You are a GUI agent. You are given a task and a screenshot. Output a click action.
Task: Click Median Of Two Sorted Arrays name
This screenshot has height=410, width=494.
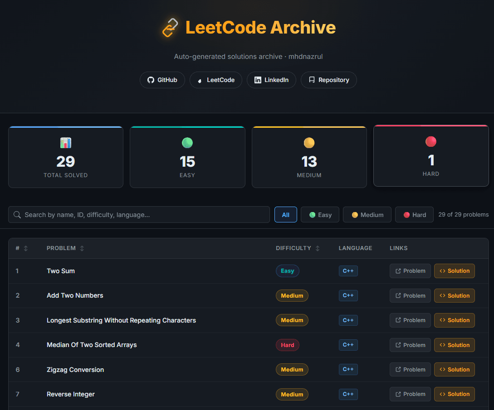click(x=92, y=345)
